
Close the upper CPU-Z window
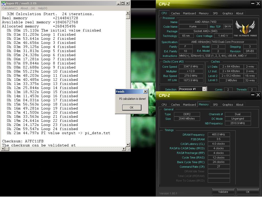point(258,4)
